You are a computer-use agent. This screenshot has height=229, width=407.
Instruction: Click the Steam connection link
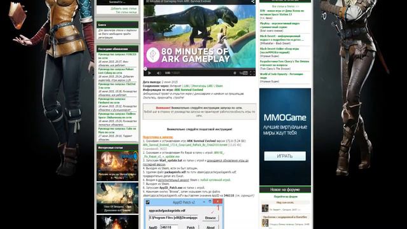pyautogui.click(x=219, y=86)
